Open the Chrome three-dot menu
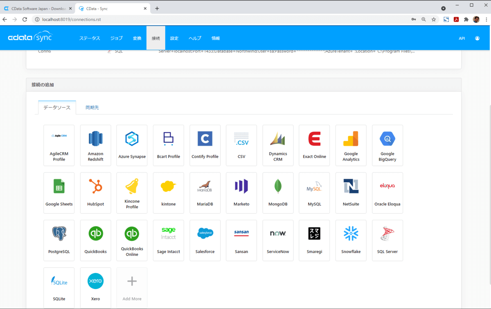The width and height of the screenshot is (491, 309). coord(486,19)
